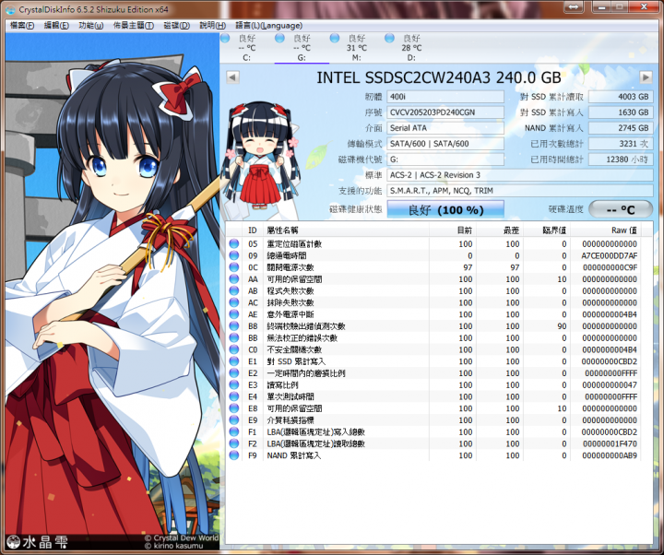Viewport: 664px width, 555px height.
Task: Select Raw value 0000001F470
Action: tap(611, 443)
